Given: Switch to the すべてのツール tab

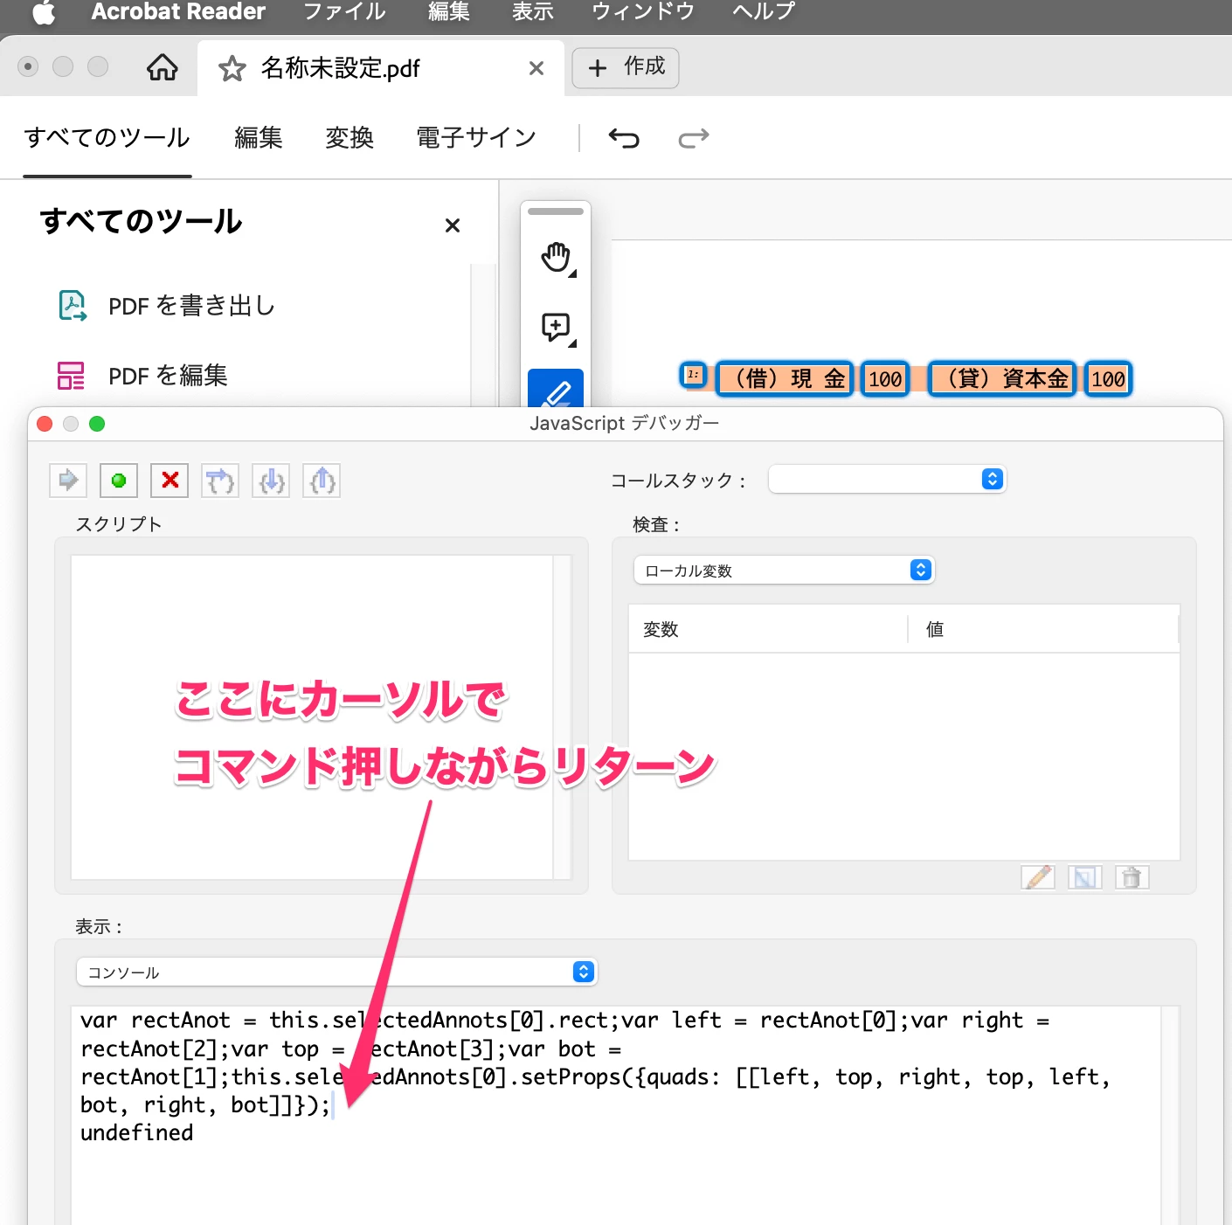Looking at the screenshot, I should click(107, 138).
